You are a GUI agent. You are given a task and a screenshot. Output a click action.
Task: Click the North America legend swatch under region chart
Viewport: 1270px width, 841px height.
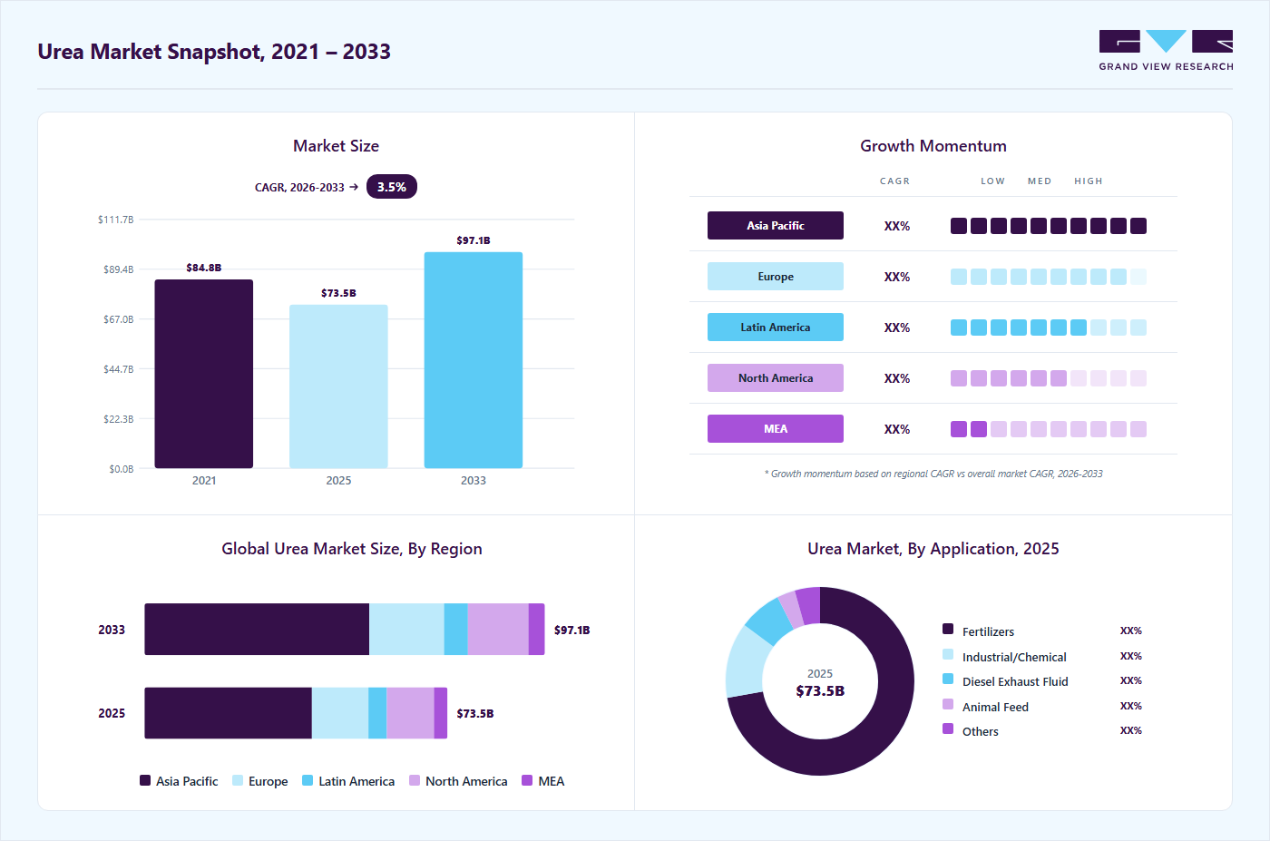click(x=415, y=780)
